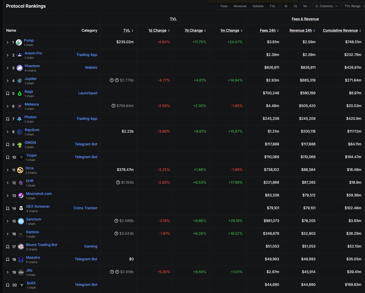This screenshot has height=293, width=365.
Task: Sort by 1m Change column
Action: coord(231,30)
